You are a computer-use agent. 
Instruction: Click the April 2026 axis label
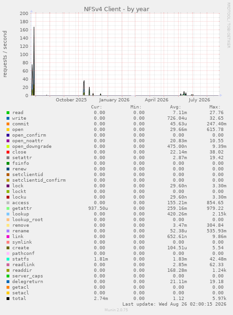point(157,100)
